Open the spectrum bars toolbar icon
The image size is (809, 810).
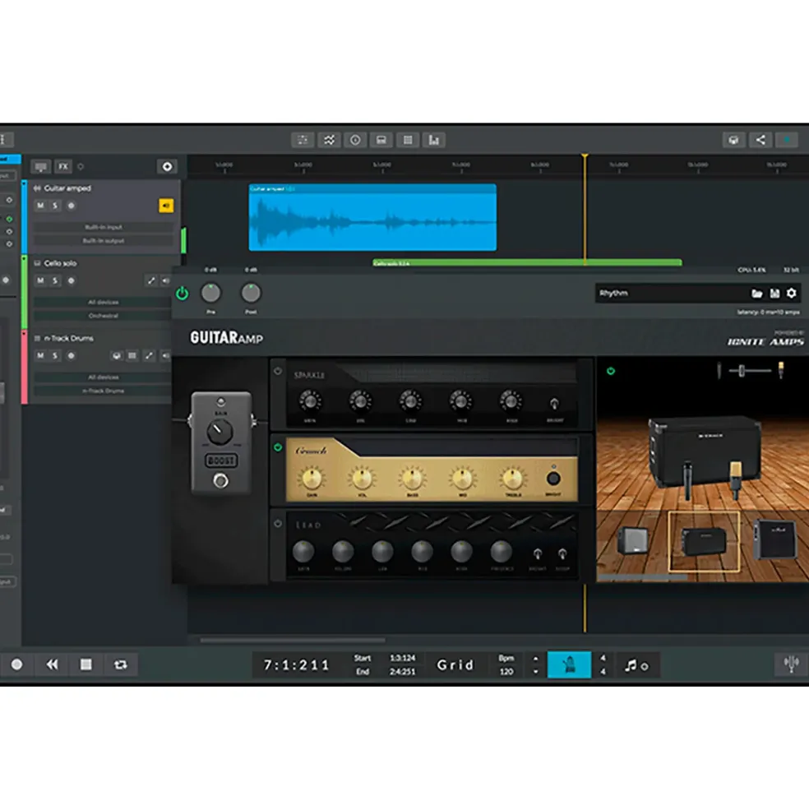click(x=434, y=140)
